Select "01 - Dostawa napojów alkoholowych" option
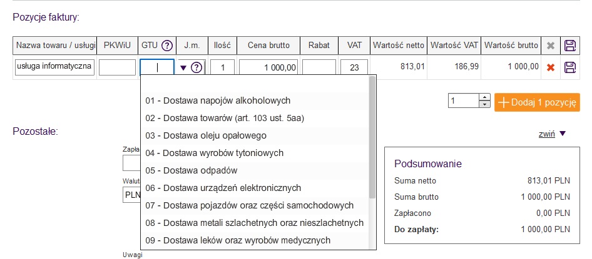The height and width of the screenshot is (259, 592). pyautogui.click(x=218, y=100)
